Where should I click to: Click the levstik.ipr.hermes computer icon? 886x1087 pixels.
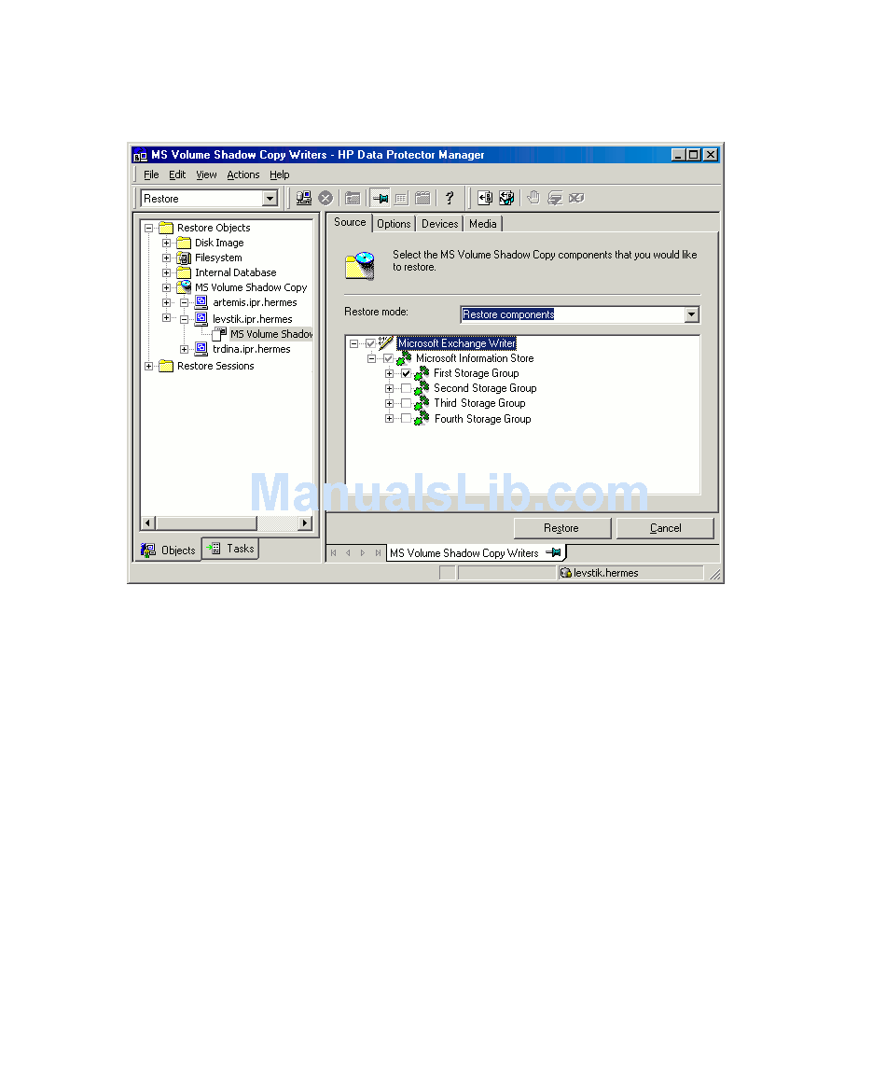pos(201,319)
